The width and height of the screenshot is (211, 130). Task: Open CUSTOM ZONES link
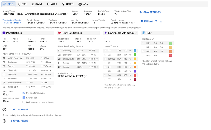(20, 110)
